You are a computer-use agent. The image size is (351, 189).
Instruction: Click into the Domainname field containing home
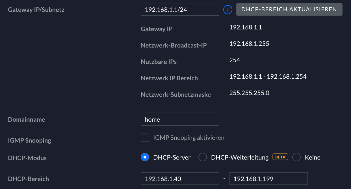(180, 119)
